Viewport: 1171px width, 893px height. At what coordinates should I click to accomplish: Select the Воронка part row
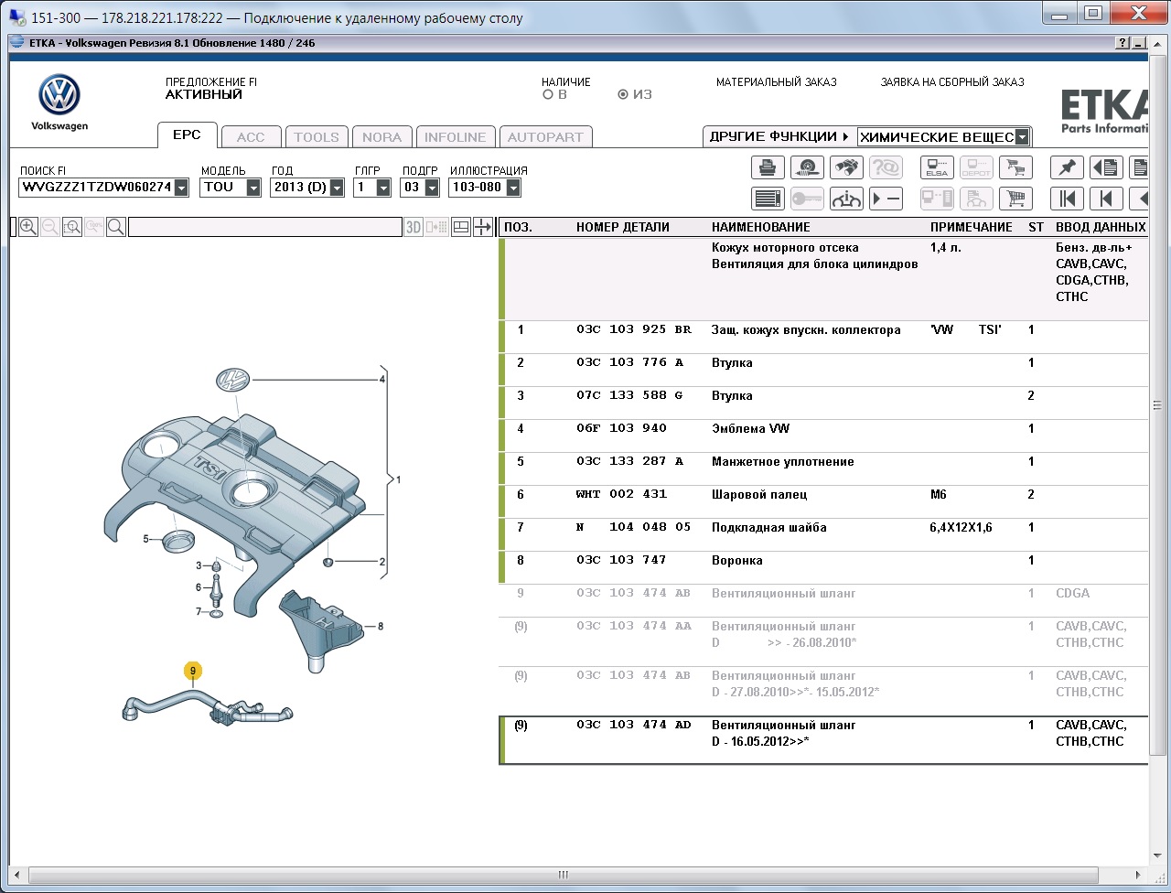pos(823,567)
